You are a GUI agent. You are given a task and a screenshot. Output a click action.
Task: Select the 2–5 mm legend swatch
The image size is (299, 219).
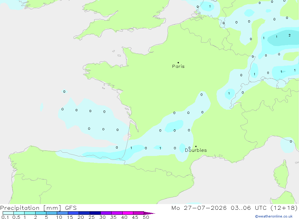pos(41,213)
